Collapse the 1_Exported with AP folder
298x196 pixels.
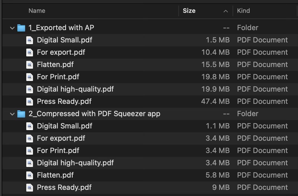12,28
